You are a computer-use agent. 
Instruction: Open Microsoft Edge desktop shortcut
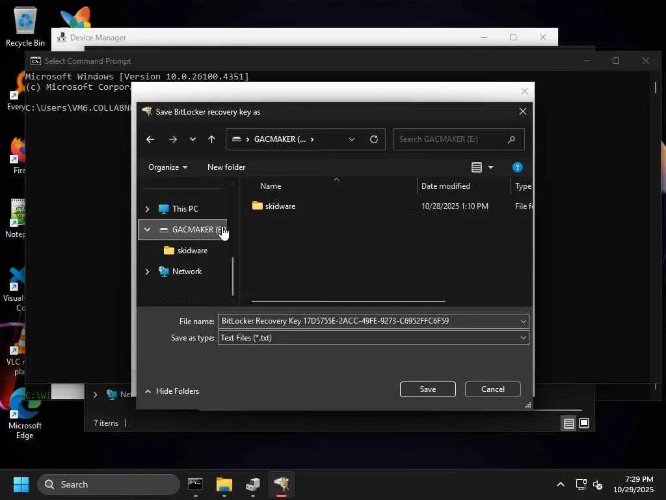click(x=25, y=415)
